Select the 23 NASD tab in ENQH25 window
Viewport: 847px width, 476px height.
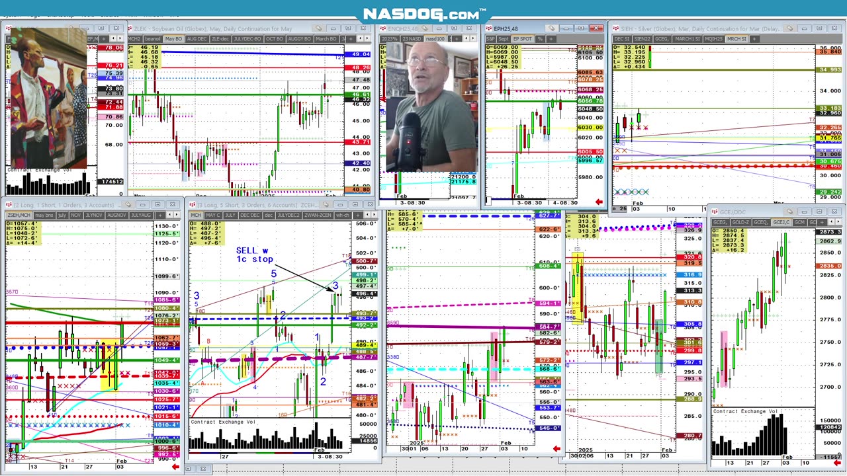pyautogui.click(x=412, y=39)
